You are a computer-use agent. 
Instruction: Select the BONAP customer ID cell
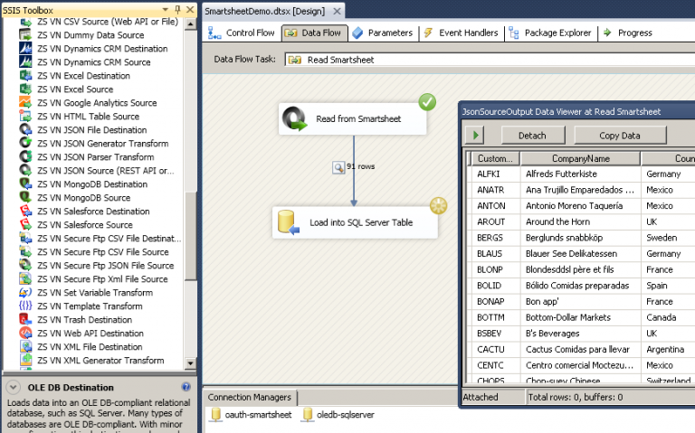pyautogui.click(x=496, y=302)
